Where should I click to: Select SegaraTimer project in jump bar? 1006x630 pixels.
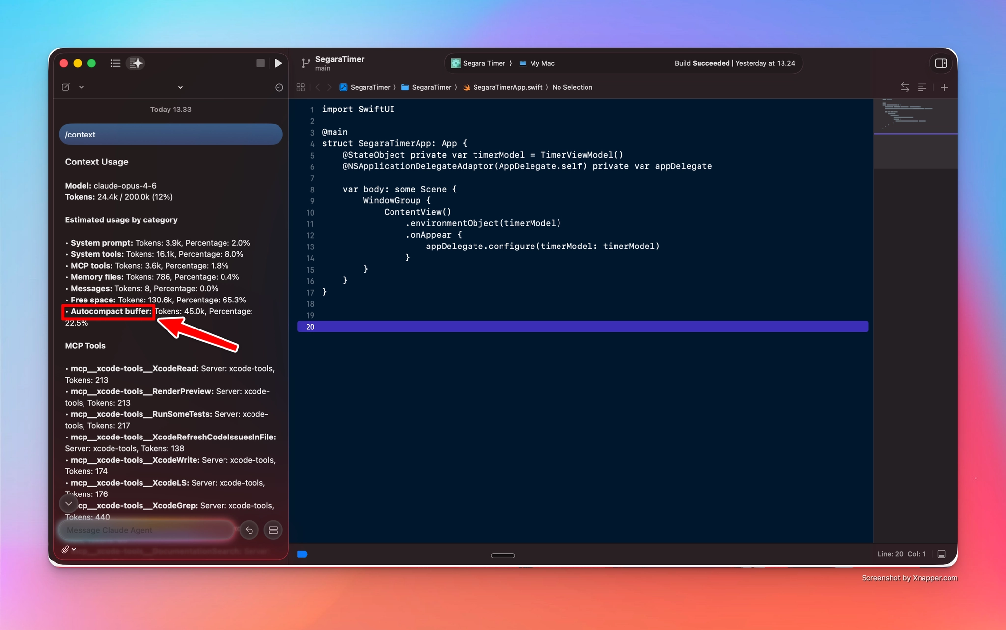(x=365, y=87)
